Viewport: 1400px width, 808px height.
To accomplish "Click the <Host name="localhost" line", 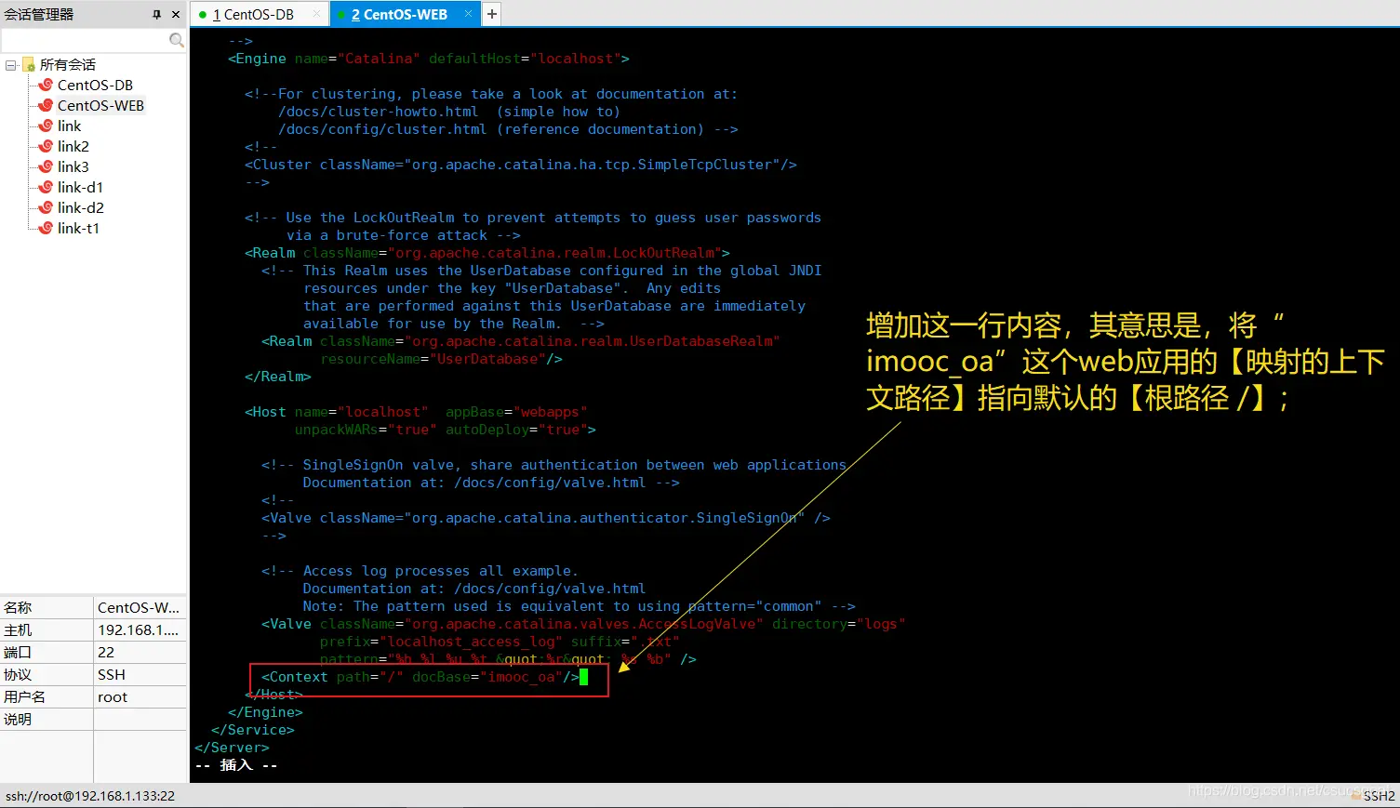I will (x=416, y=412).
